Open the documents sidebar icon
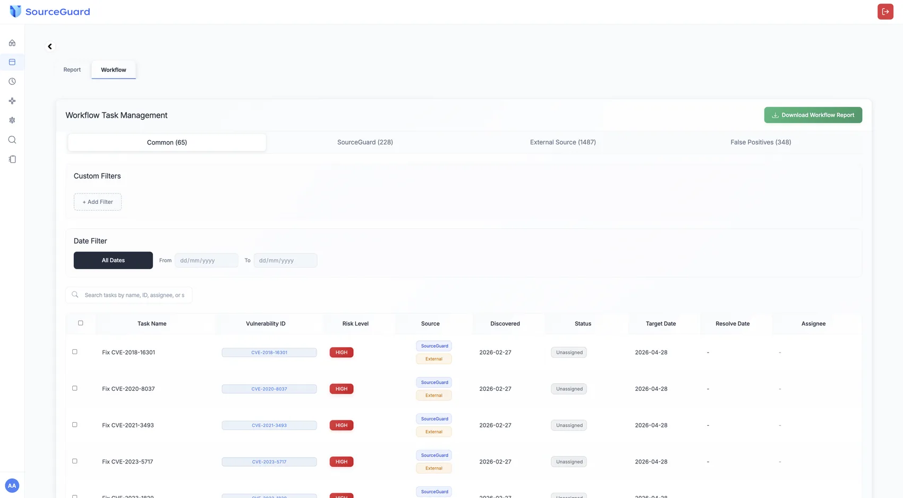 point(12,159)
